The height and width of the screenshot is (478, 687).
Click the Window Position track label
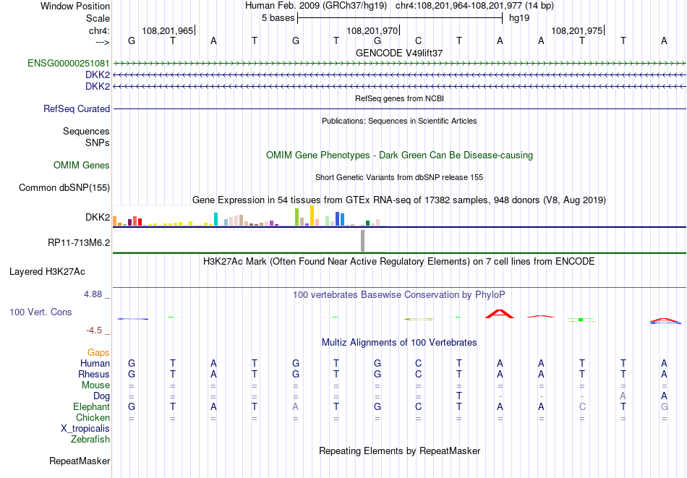tap(75, 6)
